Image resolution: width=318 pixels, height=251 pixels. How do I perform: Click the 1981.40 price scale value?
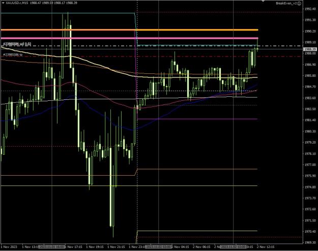point(310,120)
